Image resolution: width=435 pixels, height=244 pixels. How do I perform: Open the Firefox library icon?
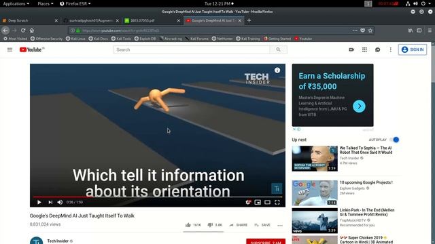pyautogui.click(x=411, y=30)
